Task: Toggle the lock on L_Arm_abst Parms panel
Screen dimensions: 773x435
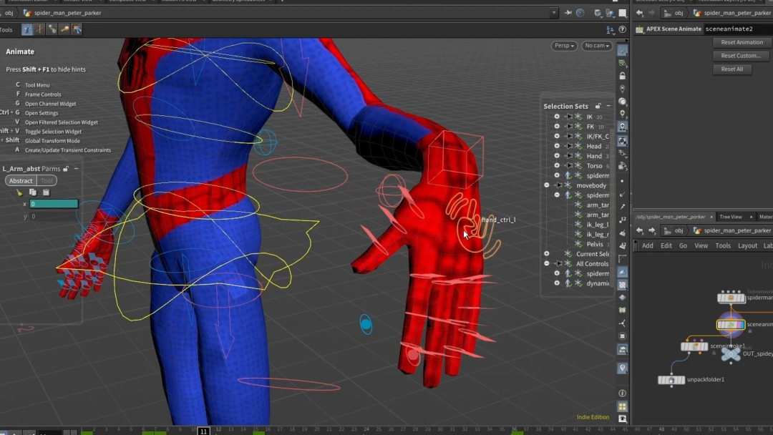Action: tap(66, 168)
